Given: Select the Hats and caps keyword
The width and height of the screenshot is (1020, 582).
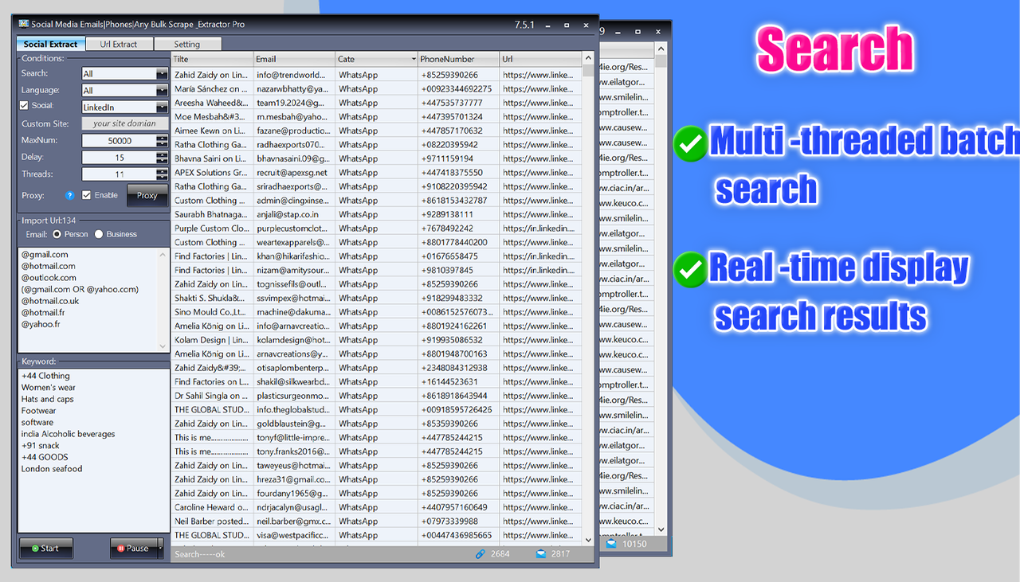Looking at the screenshot, I should click(x=47, y=399).
